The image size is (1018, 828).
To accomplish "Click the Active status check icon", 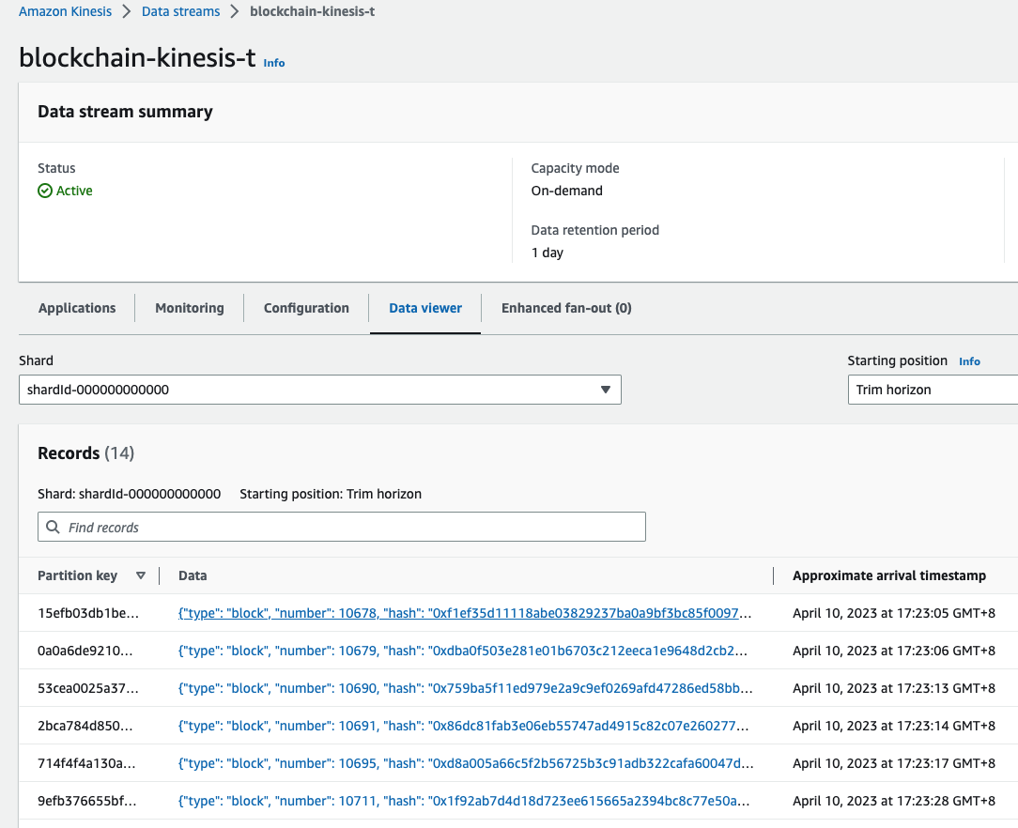I will click(45, 191).
